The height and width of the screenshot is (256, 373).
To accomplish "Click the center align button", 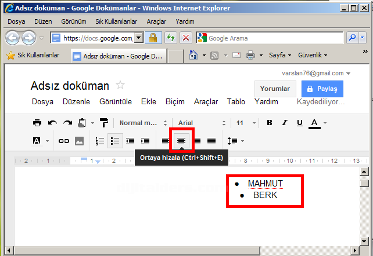I will point(181,141).
